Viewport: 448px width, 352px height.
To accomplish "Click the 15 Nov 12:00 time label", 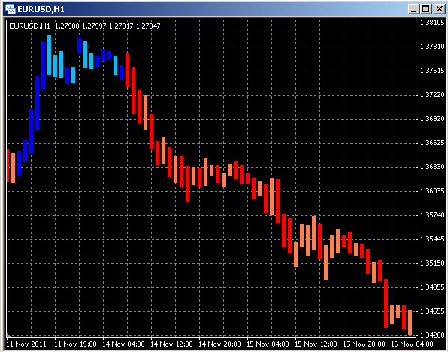I will [316, 344].
